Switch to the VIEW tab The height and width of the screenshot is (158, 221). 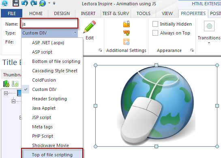[x=167, y=13]
